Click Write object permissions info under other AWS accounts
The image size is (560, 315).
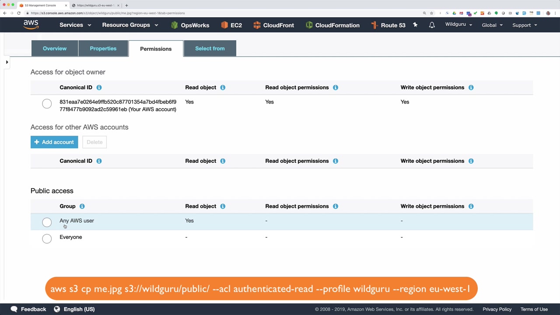[x=471, y=161]
